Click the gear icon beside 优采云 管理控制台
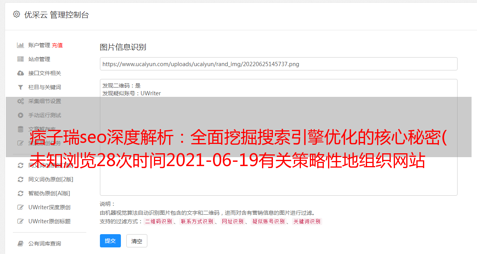Screen dimensions: 477x254 [16, 14]
